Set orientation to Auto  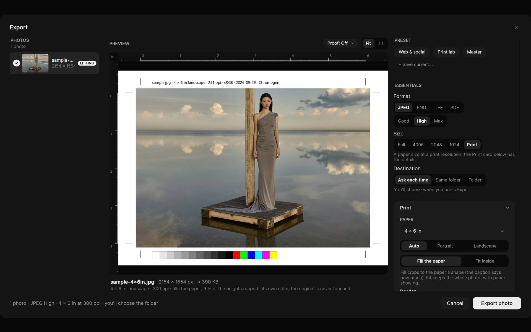(414, 246)
